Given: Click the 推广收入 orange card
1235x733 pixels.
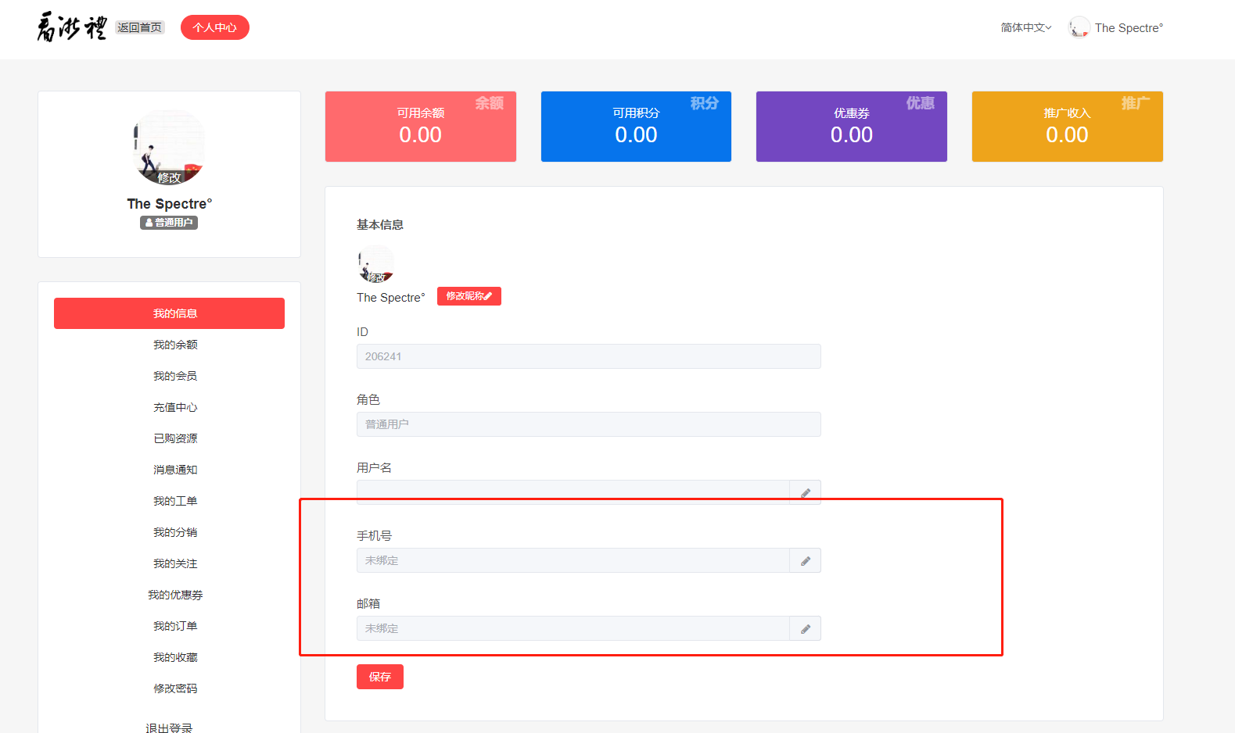Looking at the screenshot, I should tap(1068, 127).
